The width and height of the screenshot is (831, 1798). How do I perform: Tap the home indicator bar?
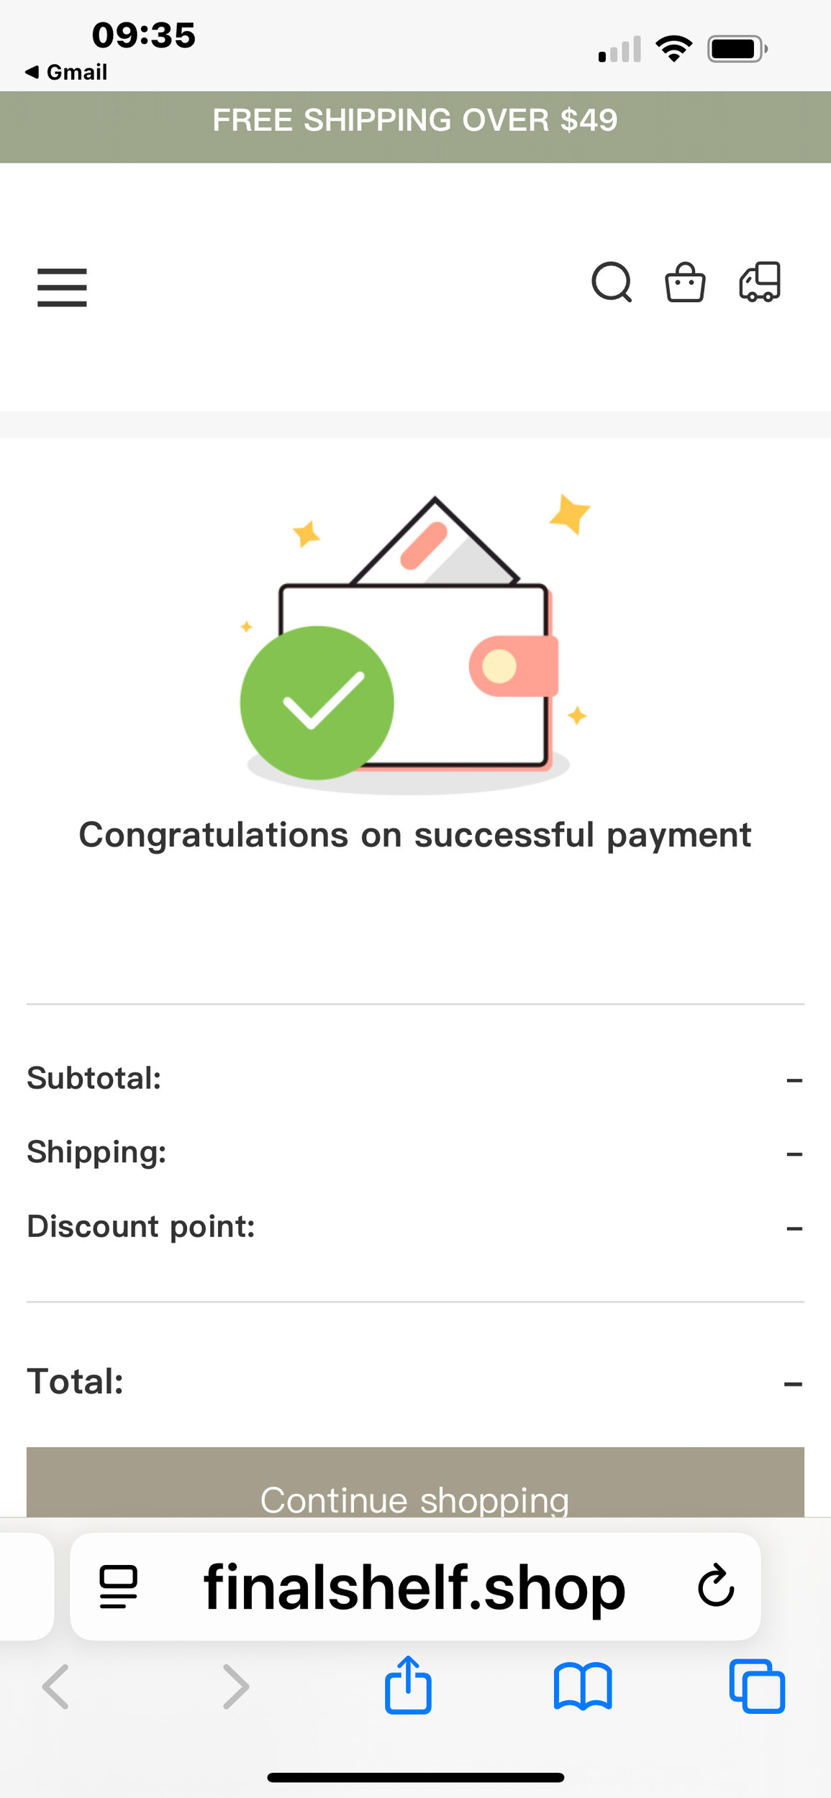415,1777
